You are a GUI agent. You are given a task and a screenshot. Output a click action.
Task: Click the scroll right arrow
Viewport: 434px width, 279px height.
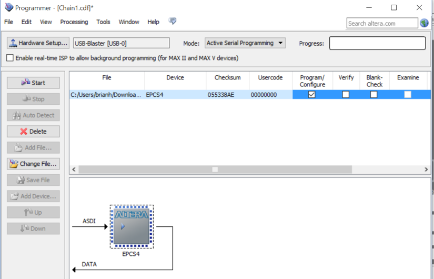click(x=426, y=170)
